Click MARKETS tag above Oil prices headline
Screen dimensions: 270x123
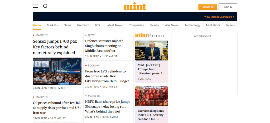point(41,97)
